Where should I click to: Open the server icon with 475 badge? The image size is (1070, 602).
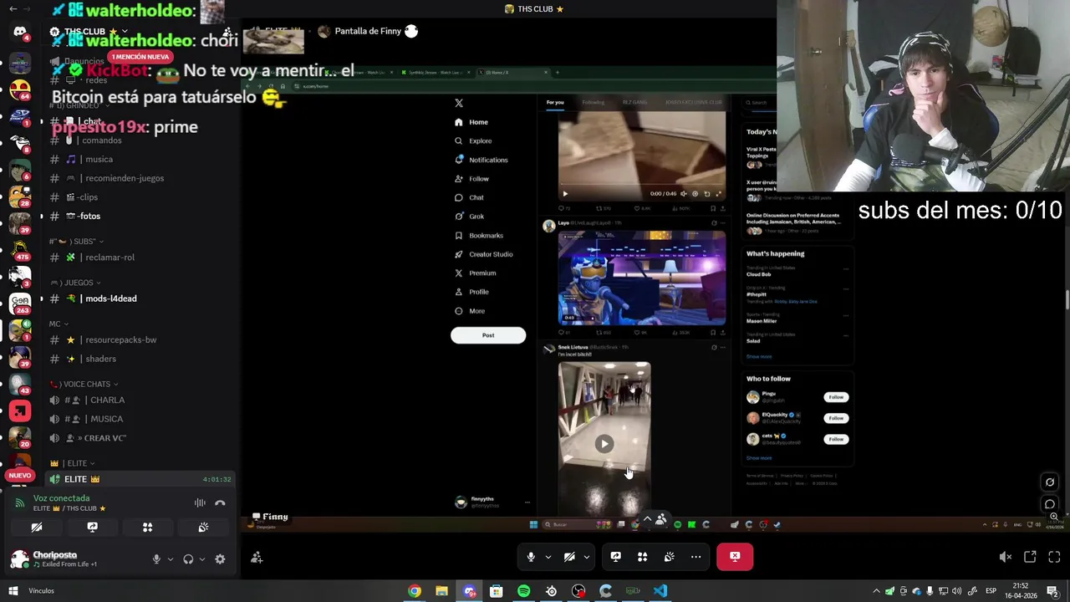coord(20,249)
